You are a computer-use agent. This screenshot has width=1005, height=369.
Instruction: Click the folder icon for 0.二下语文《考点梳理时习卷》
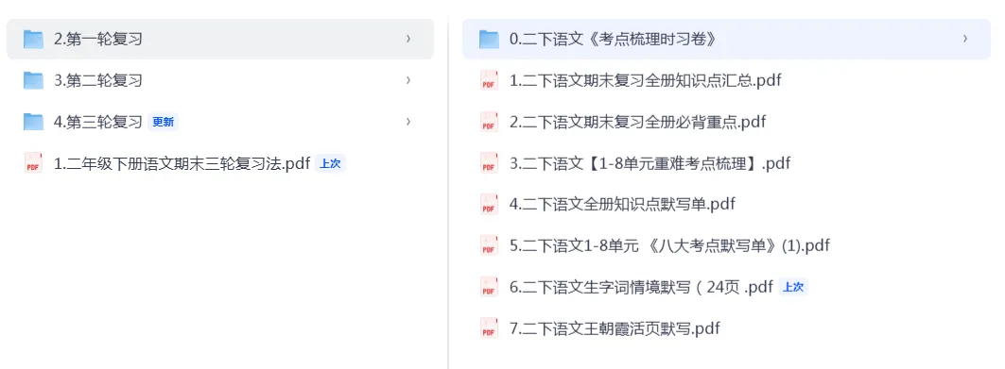click(x=489, y=39)
